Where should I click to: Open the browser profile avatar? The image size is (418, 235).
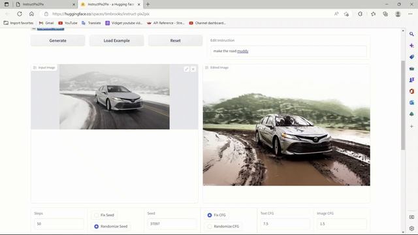coord(398,14)
